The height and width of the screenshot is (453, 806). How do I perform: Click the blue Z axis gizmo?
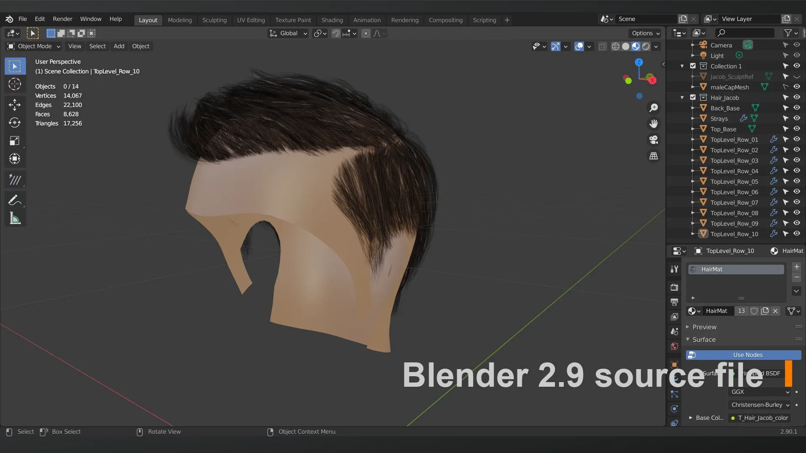pos(639,62)
